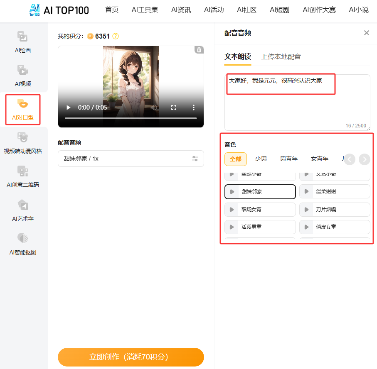Select the 少男 voice category filter
This screenshot has height=369, width=377.
261,159
